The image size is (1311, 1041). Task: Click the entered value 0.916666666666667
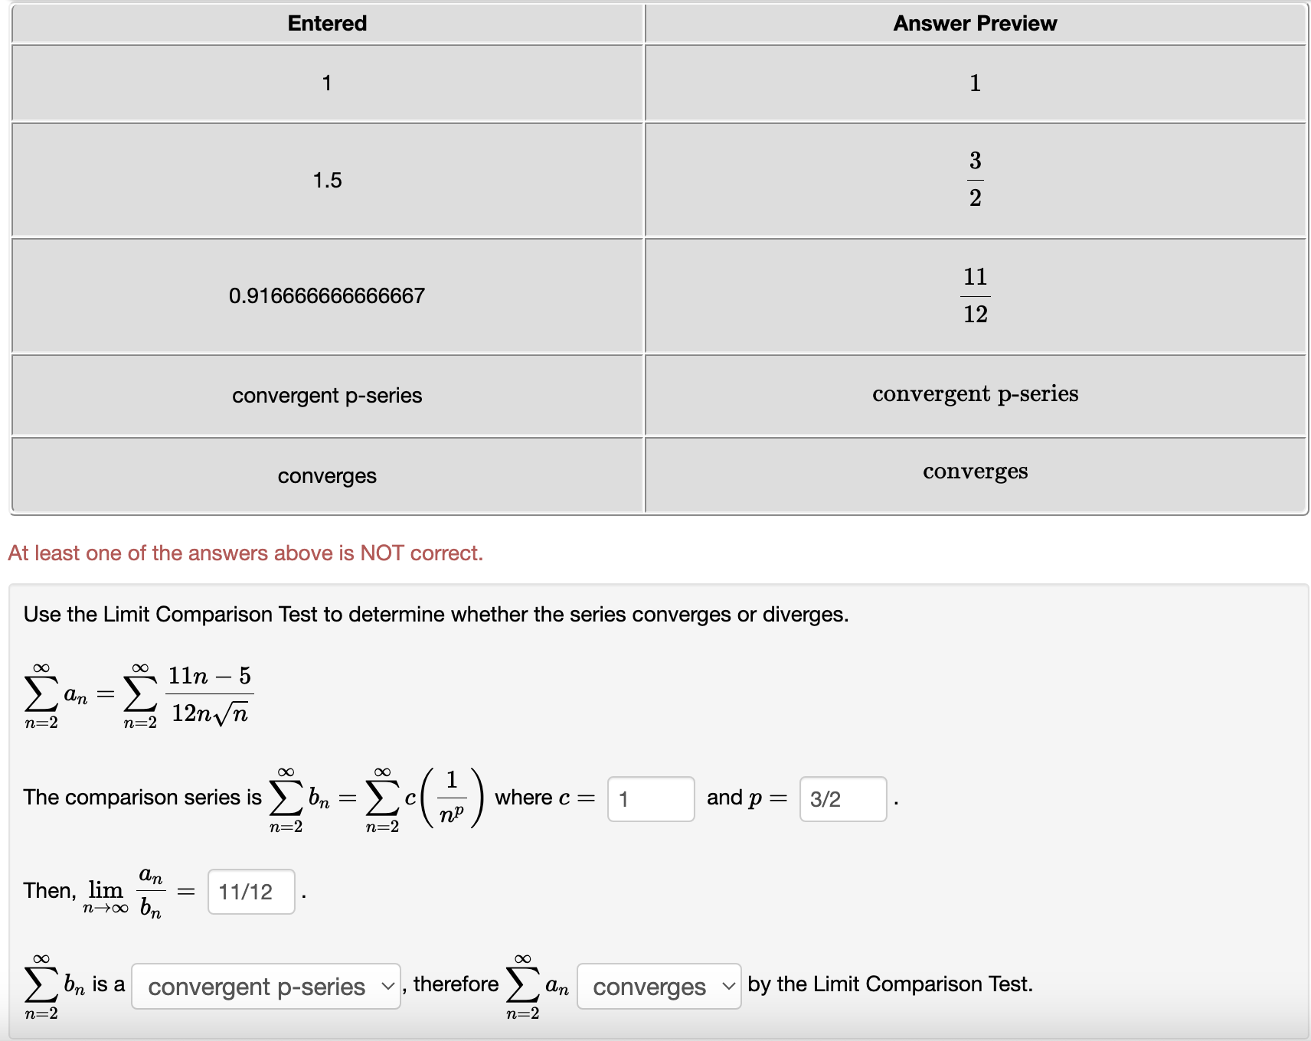(326, 295)
